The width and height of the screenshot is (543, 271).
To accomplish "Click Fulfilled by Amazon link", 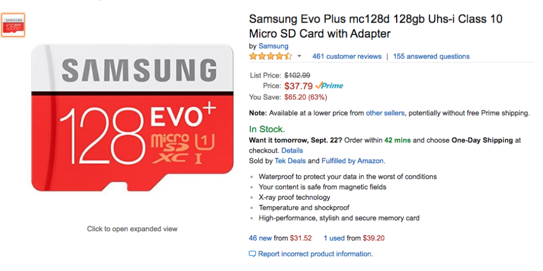I will pos(354,161).
